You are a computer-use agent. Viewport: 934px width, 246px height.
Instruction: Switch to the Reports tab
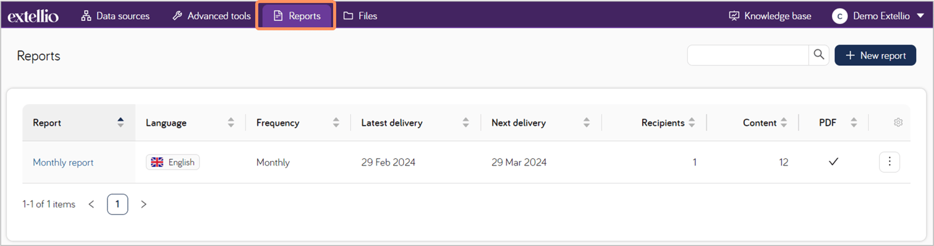pos(296,16)
